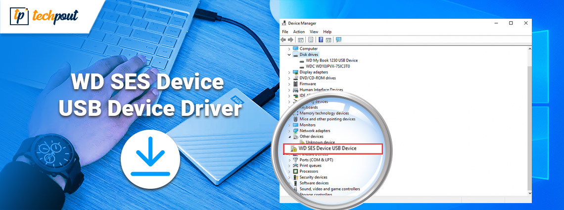This screenshot has height=210, width=564.
Task: Select WDC WD10JPVX-75JC3T0 disk drive
Action: click(x=328, y=66)
